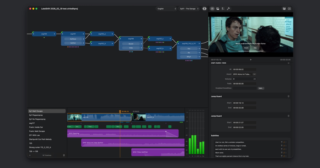Click the Selfish option in seg101
The width and height of the screenshot is (320, 168).
(x=73, y=43)
